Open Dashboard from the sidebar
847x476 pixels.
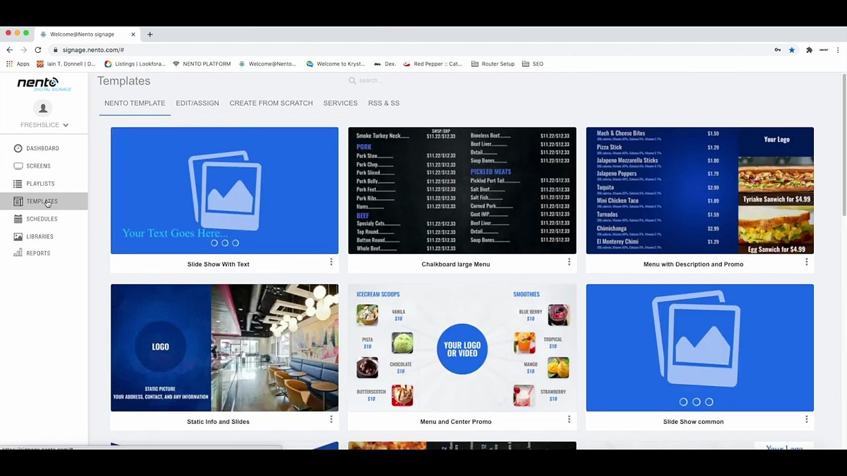click(x=42, y=148)
